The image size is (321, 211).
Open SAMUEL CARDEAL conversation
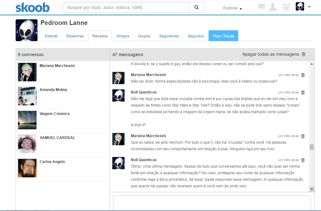[63, 145]
